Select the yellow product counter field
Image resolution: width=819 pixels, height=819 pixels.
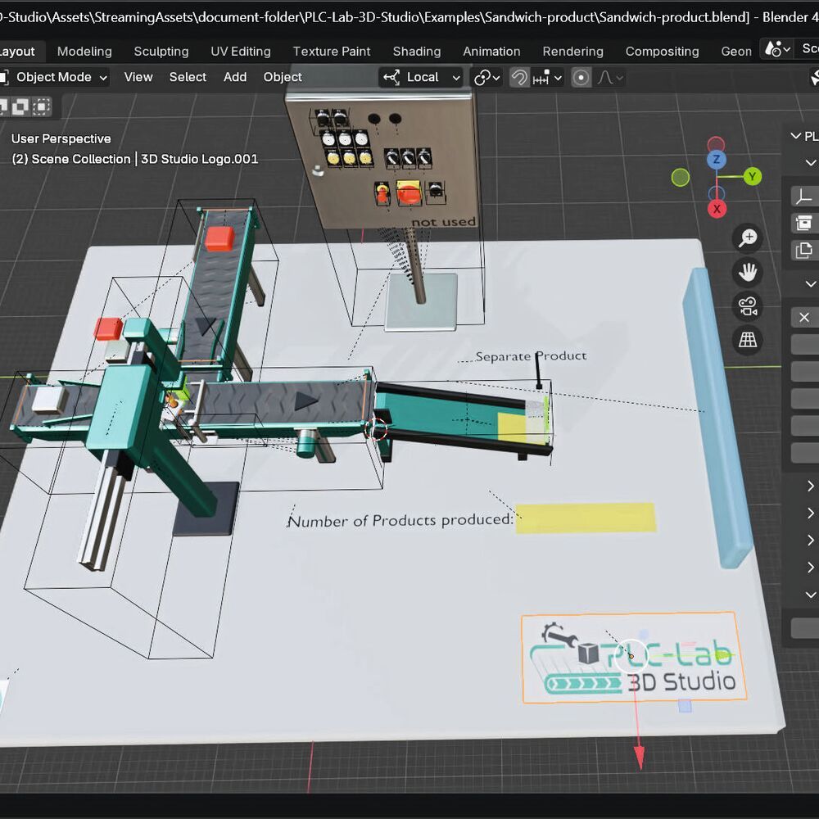click(x=586, y=518)
